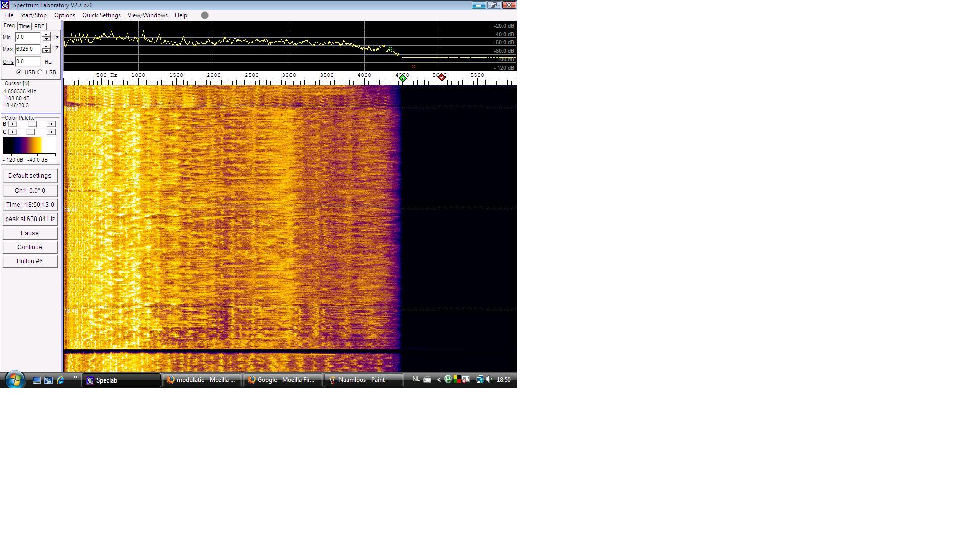This screenshot has height=545, width=970.
Task: Click the volume speaker tray icon
Action: pos(489,379)
